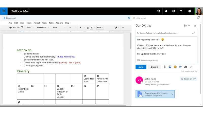Click the attach file paperclip icon

[x=164, y=67]
